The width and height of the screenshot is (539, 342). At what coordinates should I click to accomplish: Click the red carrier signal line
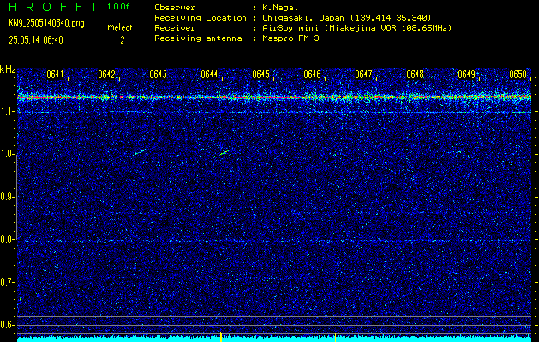274,97
